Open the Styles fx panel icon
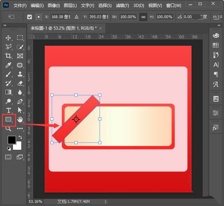 [x=215, y=128]
